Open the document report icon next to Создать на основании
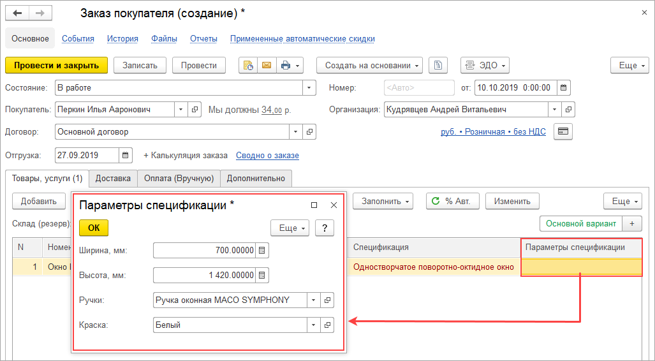This screenshot has width=655, height=361. coord(438,65)
